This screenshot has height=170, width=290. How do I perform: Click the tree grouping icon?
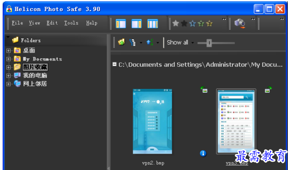click(x=133, y=42)
